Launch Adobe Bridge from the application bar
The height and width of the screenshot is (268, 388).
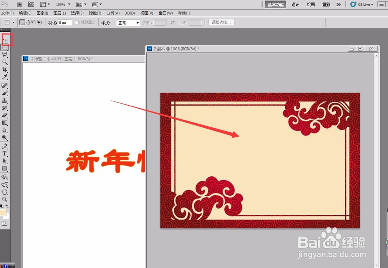(x=19, y=4)
